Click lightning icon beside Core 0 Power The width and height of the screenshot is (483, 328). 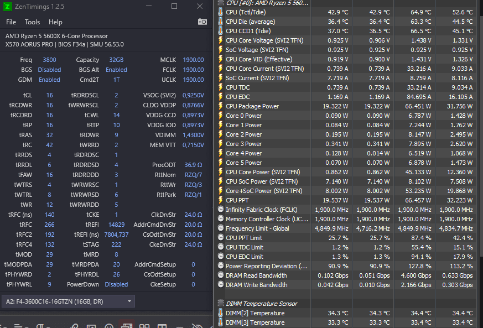[221, 116]
